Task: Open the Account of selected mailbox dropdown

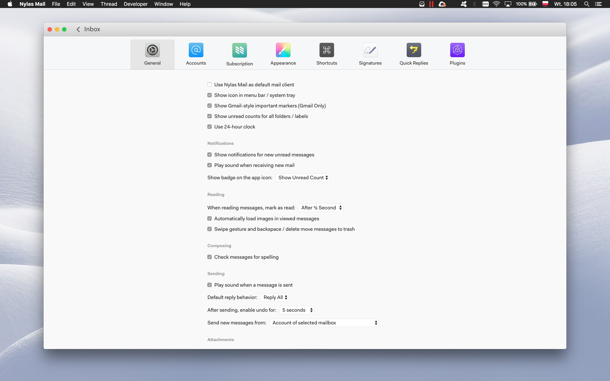Action: (x=324, y=323)
